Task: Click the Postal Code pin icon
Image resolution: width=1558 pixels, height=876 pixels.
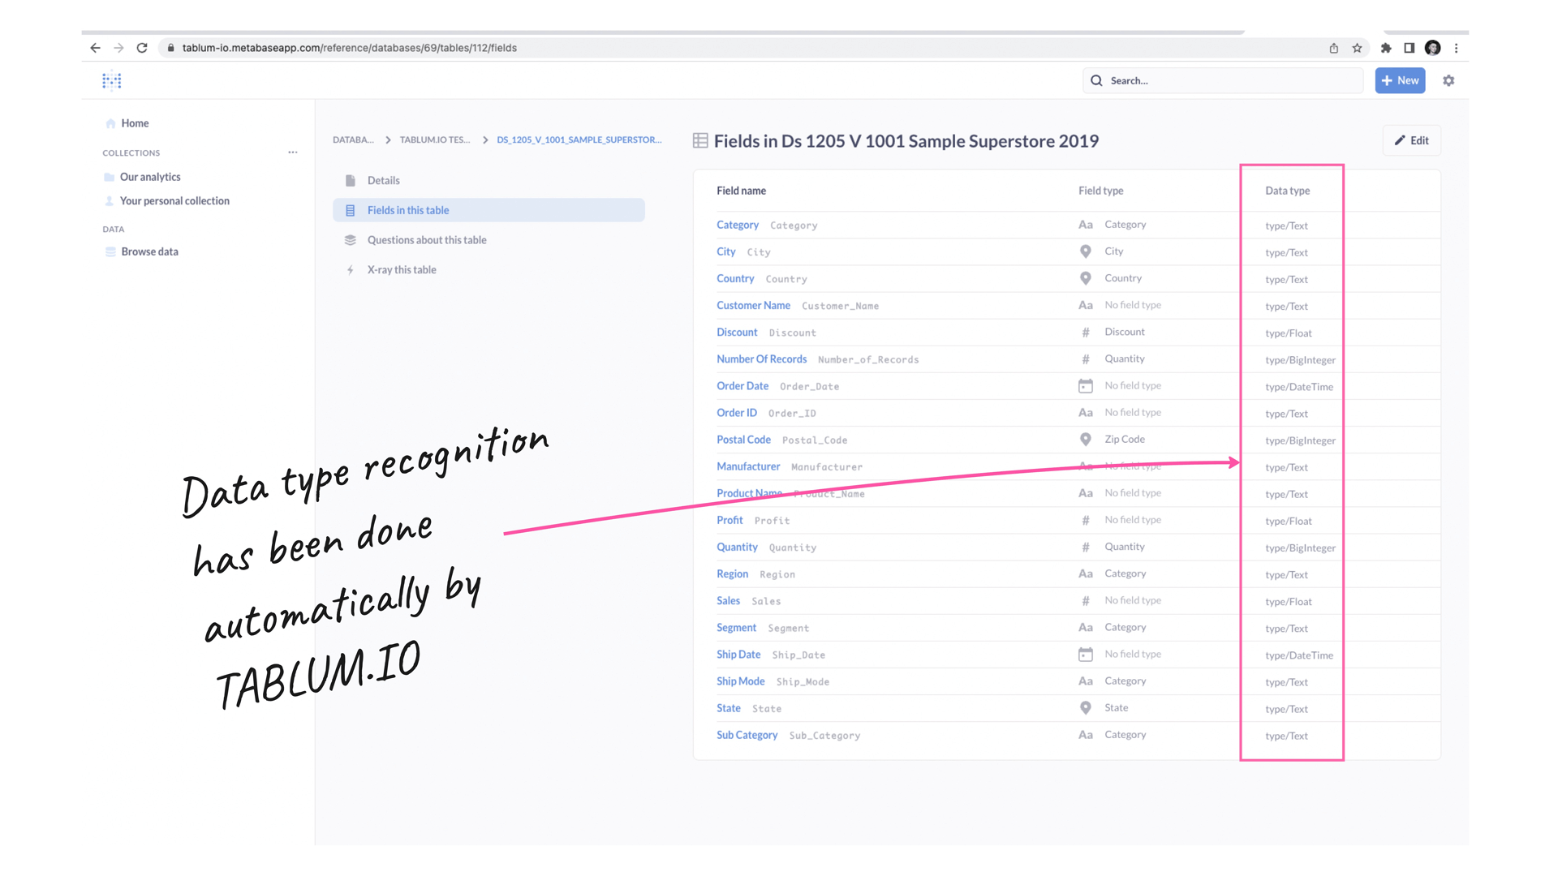Action: coord(1086,440)
